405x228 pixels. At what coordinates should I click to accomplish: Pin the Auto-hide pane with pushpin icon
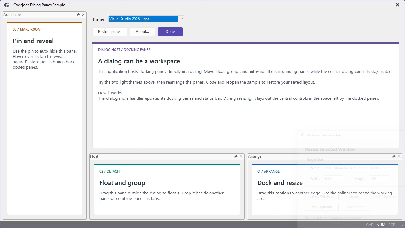tap(78, 15)
